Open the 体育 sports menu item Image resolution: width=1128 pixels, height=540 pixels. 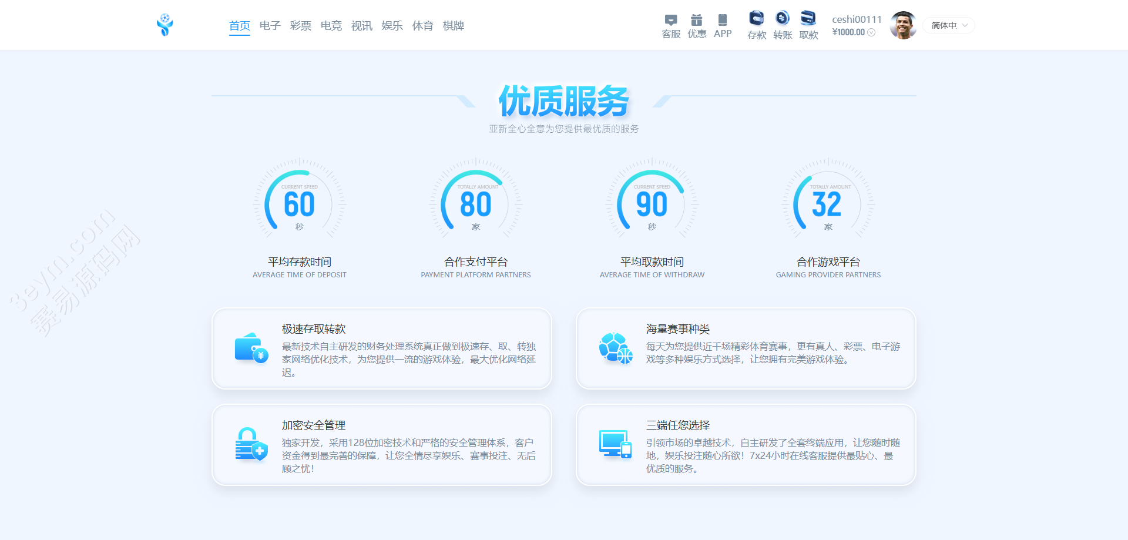coord(423,26)
